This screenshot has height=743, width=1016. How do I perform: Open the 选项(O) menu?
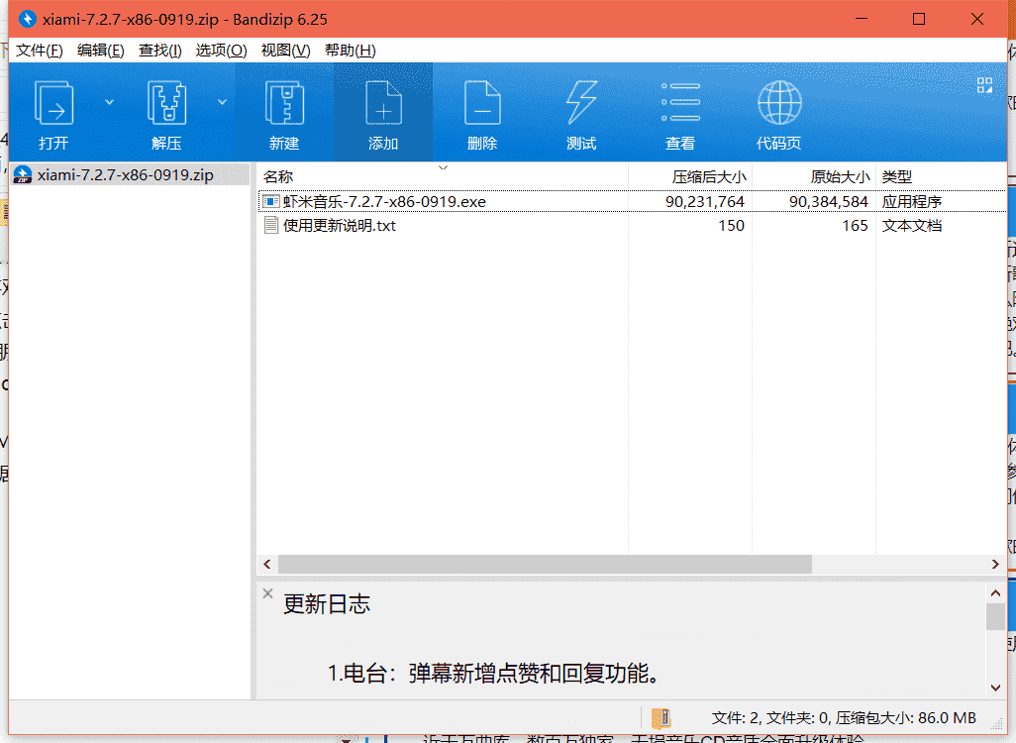(x=221, y=51)
